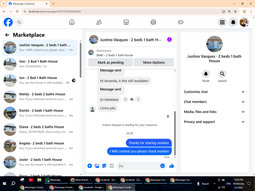This screenshot has height=191, width=255.
Task: Attach a photo with the image icon
Action: pyautogui.click(x=97, y=166)
